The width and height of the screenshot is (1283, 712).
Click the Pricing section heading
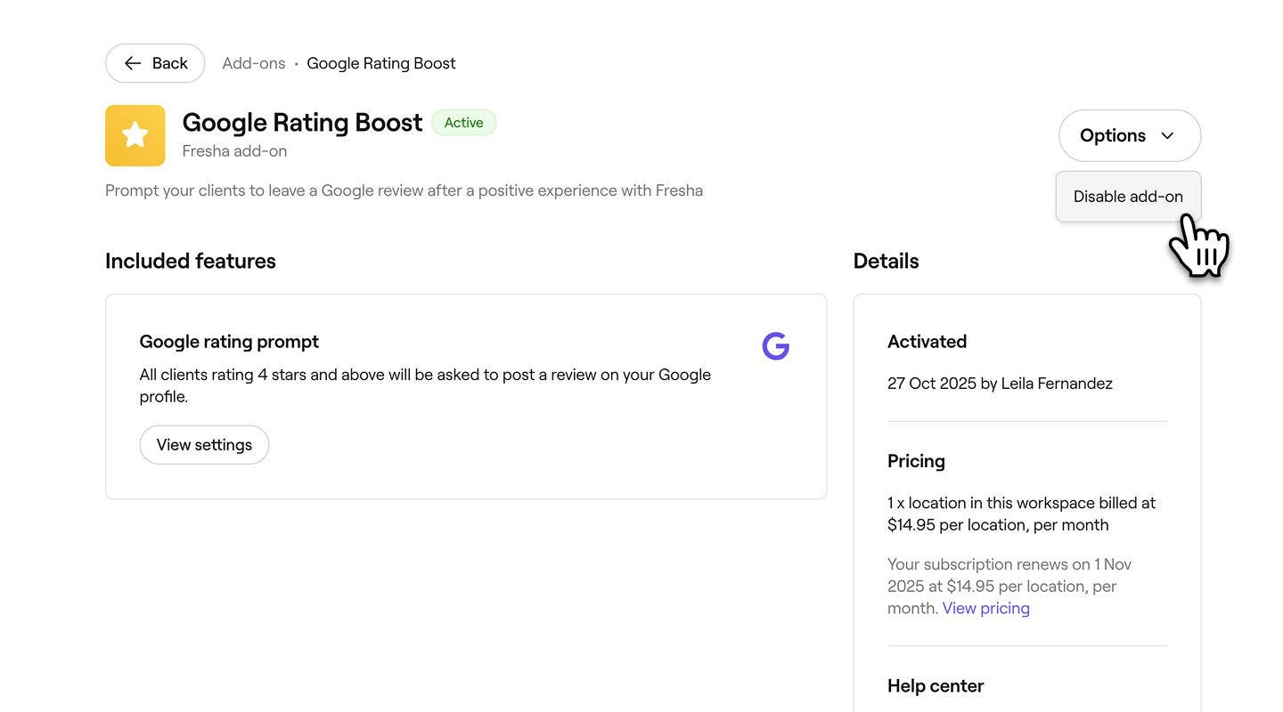[x=916, y=461]
